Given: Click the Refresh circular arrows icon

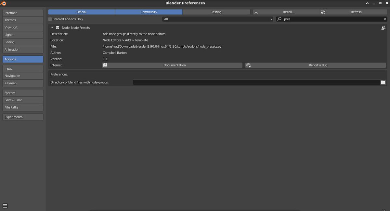Looking at the screenshot, I should coord(323,12).
